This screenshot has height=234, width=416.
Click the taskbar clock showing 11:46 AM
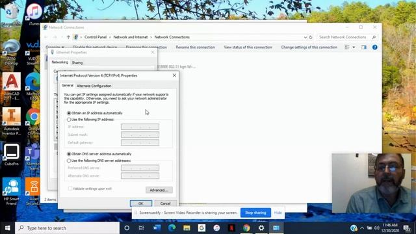point(390,228)
